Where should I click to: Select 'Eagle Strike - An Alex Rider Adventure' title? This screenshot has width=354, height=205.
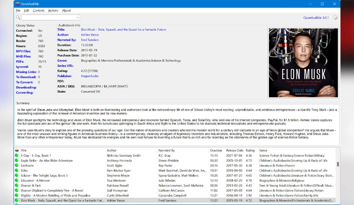[47, 161]
